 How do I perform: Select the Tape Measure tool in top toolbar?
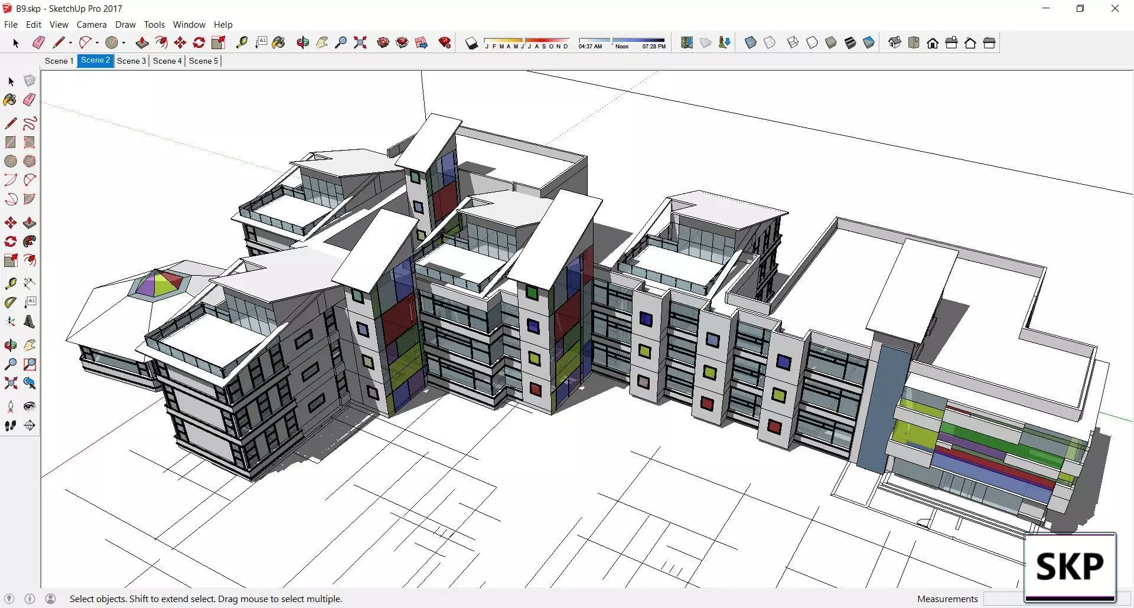point(242,43)
